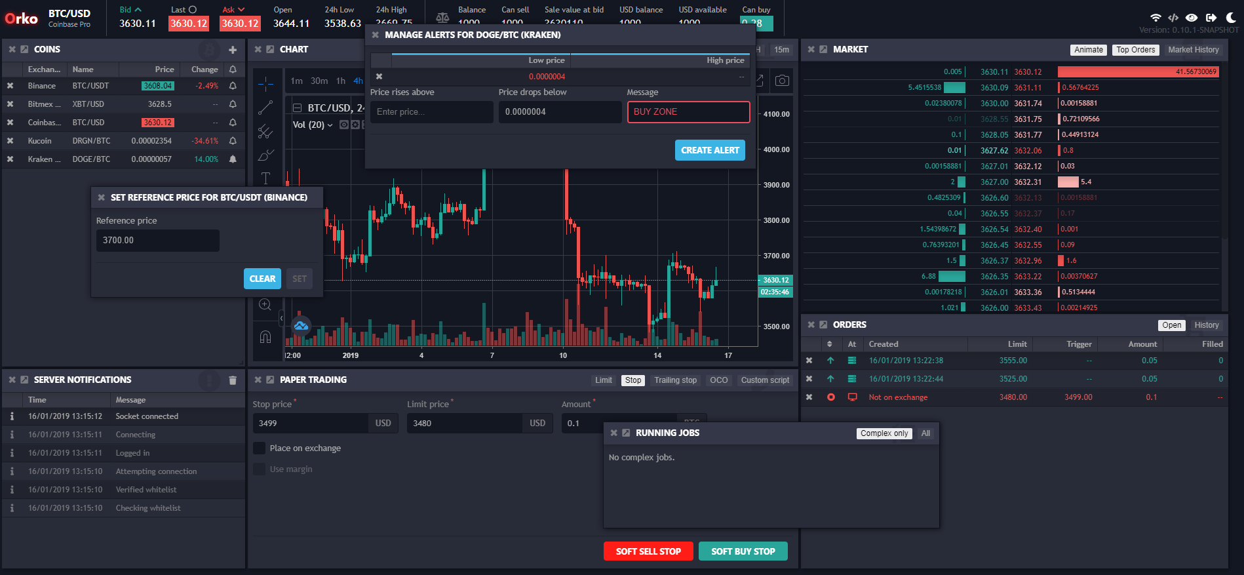Log out using the exit arrow icon
1244x575 pixels.
[1211, 18]
